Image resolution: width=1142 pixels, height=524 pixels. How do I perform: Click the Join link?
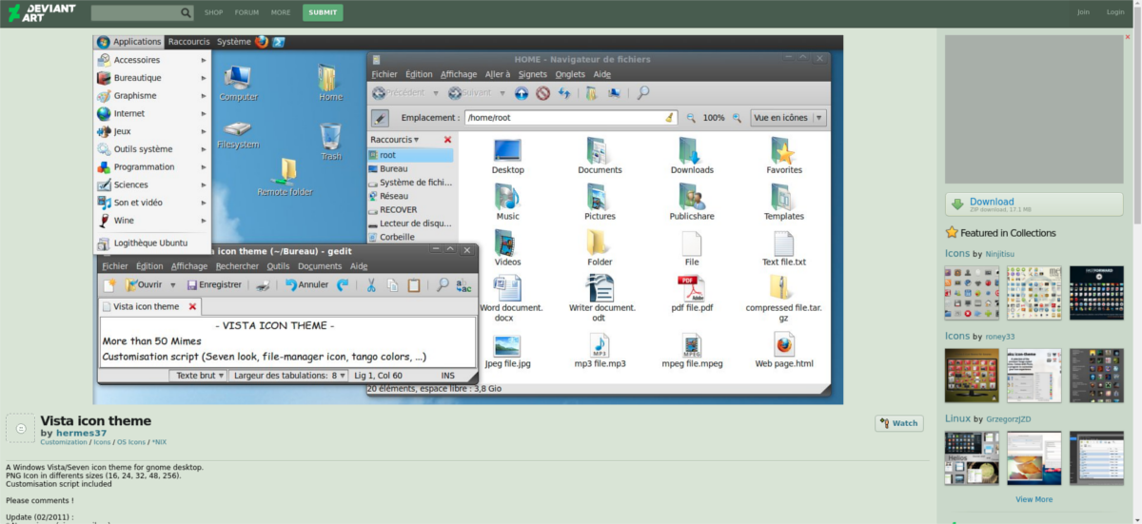(x=1083, y=12)
